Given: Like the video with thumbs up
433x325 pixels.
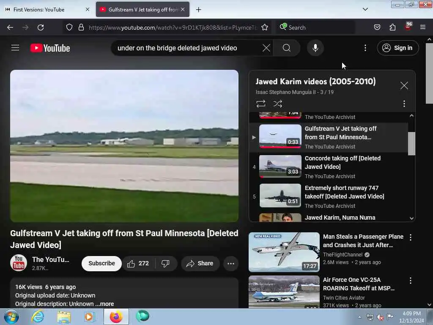Looking at the screenshot, I should 139,263.
